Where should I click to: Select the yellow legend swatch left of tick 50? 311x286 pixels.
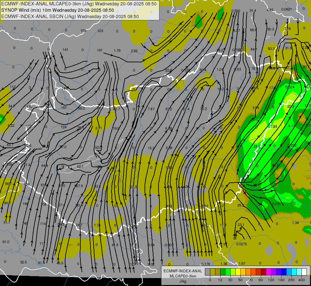[x=238, y=272]
